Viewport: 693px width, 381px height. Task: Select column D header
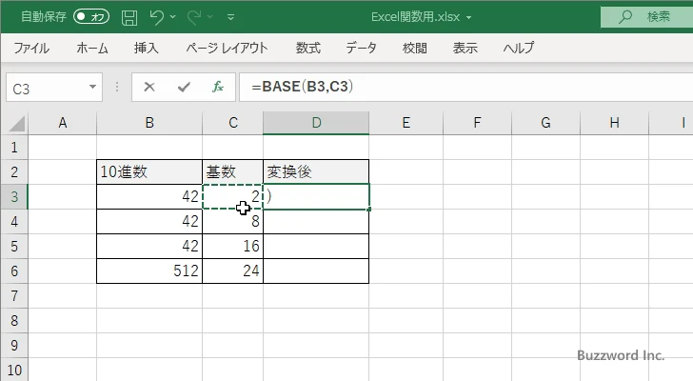tap(316, 123)
